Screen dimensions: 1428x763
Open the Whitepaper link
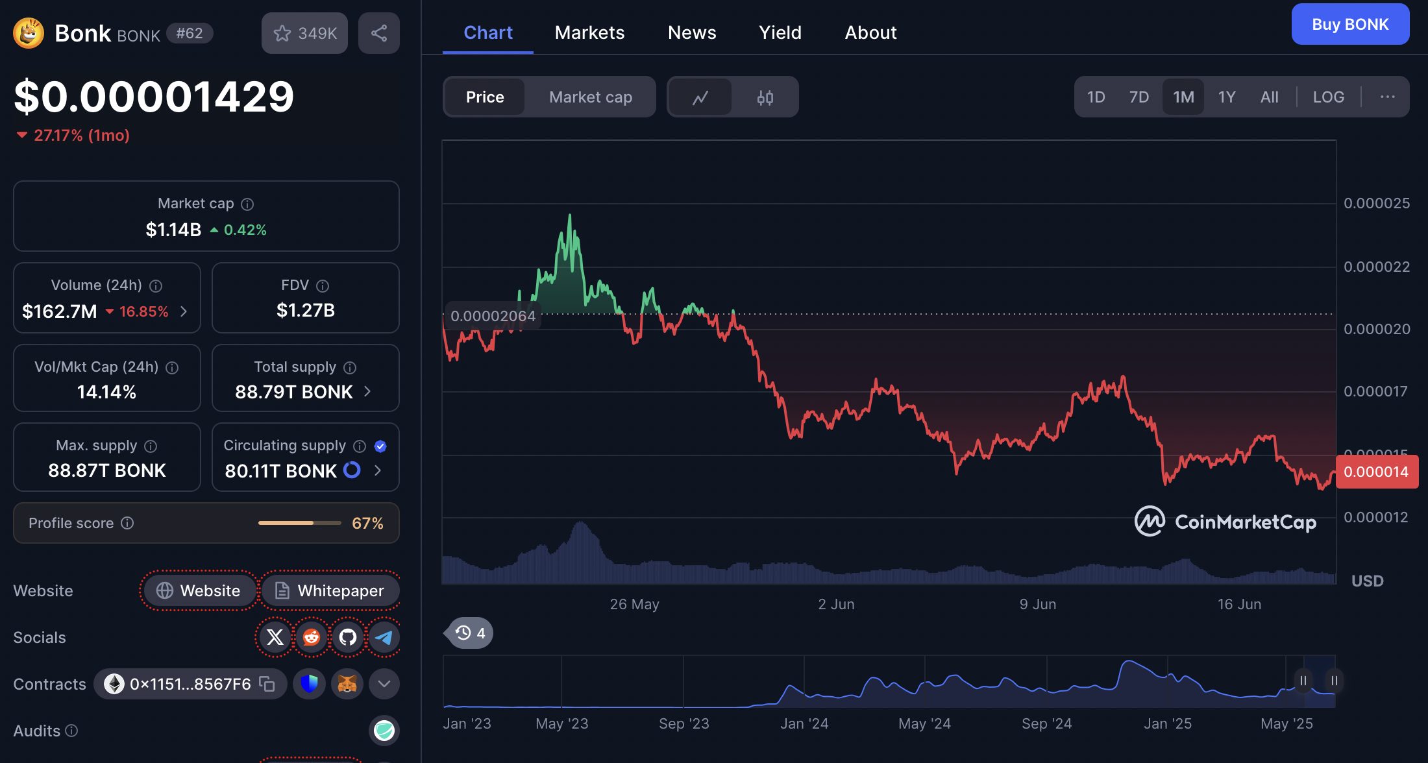coord(330,590)
